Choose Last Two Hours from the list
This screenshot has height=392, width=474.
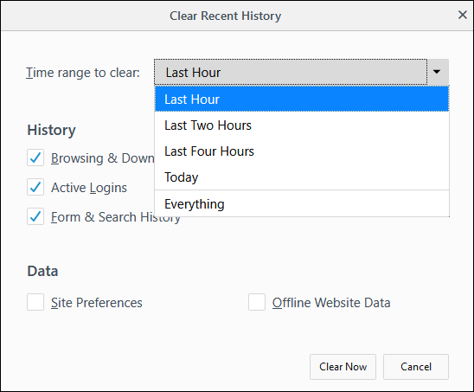coord(302,125)
